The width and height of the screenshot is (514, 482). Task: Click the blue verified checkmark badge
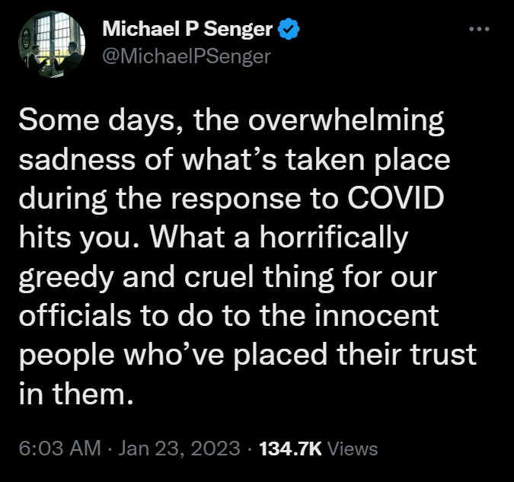click(289, 30)
